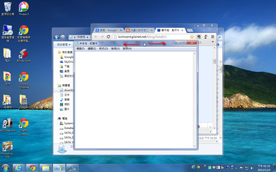This screenshot has height=172, width=276.
Task: Launch Picasa 3 from the desktop
Action: (24, 8)
